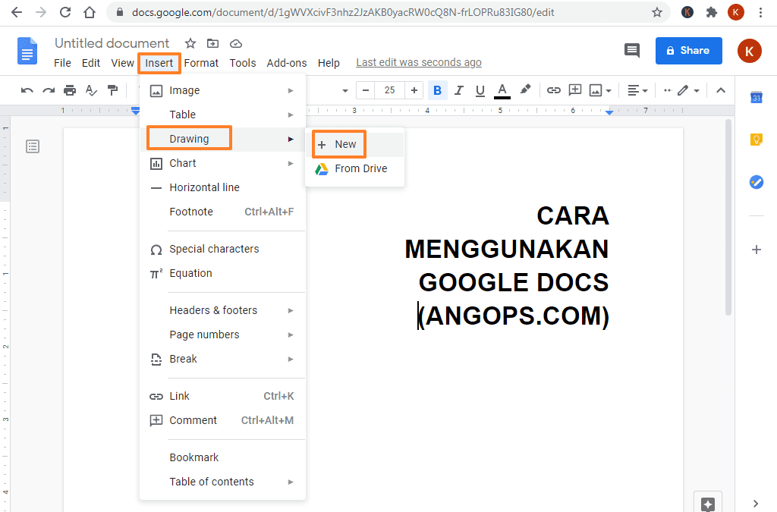777x512 pixels.
Task: Open the text color picker
Action: (x=502, y=90)
